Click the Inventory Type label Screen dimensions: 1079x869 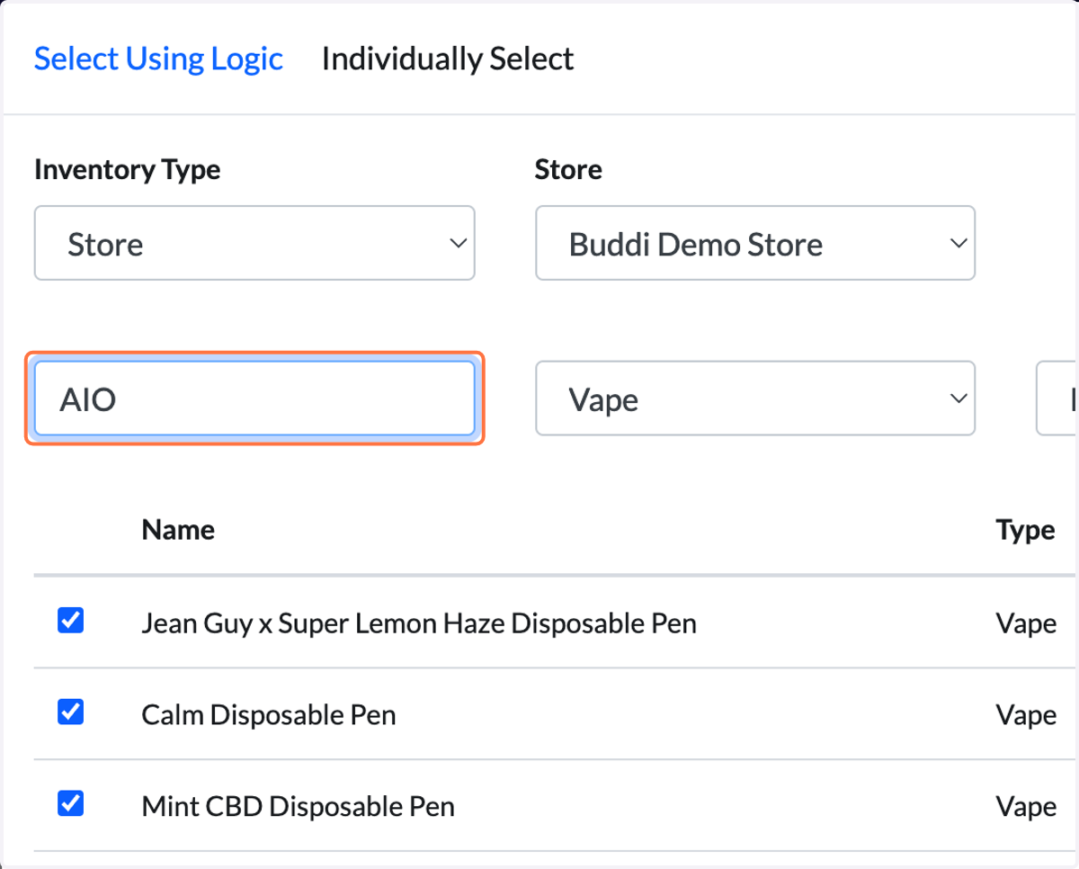coord(128,169)
